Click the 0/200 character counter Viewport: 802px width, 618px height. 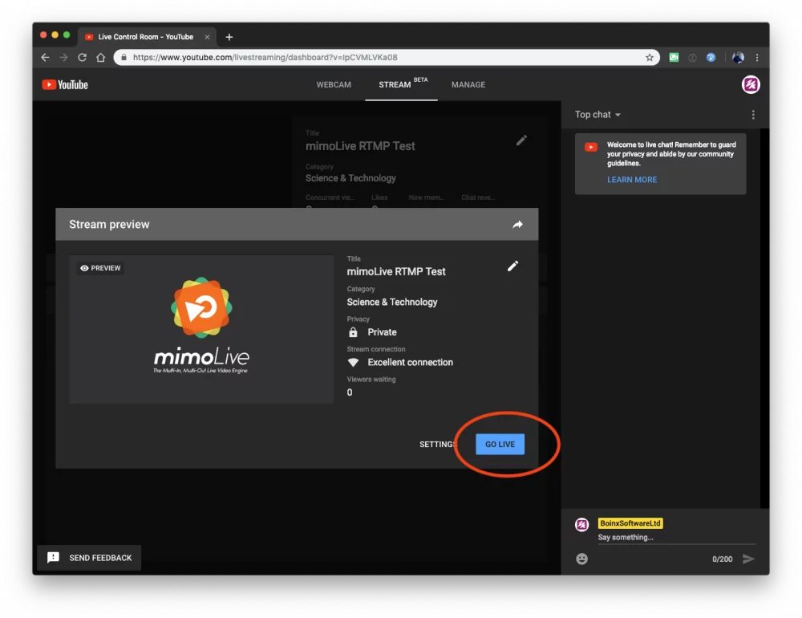point(722,559)
